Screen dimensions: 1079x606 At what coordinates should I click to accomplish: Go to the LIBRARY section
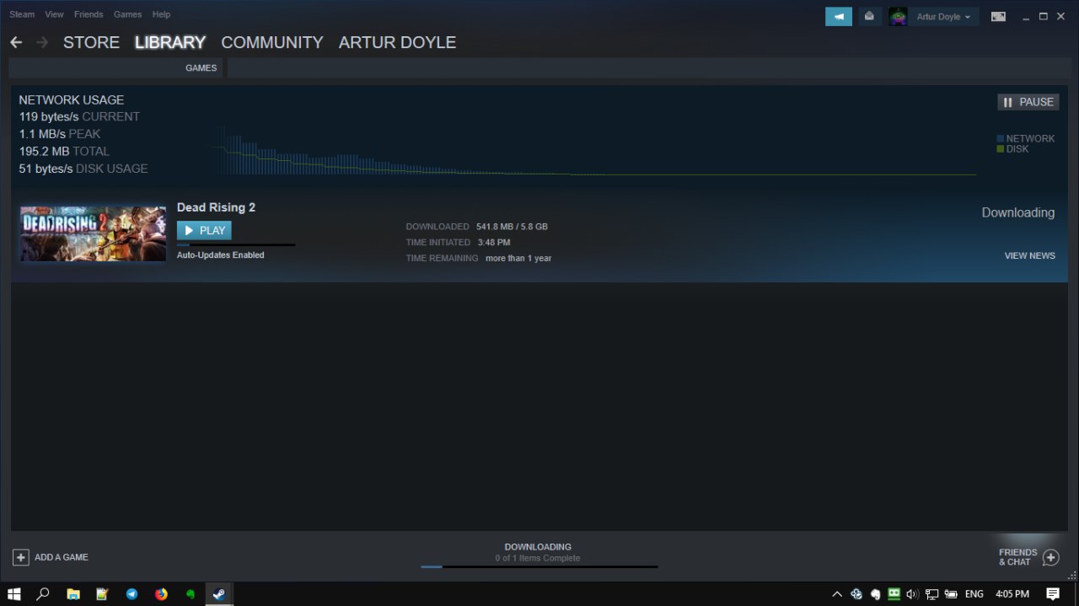tap(170, 42)
